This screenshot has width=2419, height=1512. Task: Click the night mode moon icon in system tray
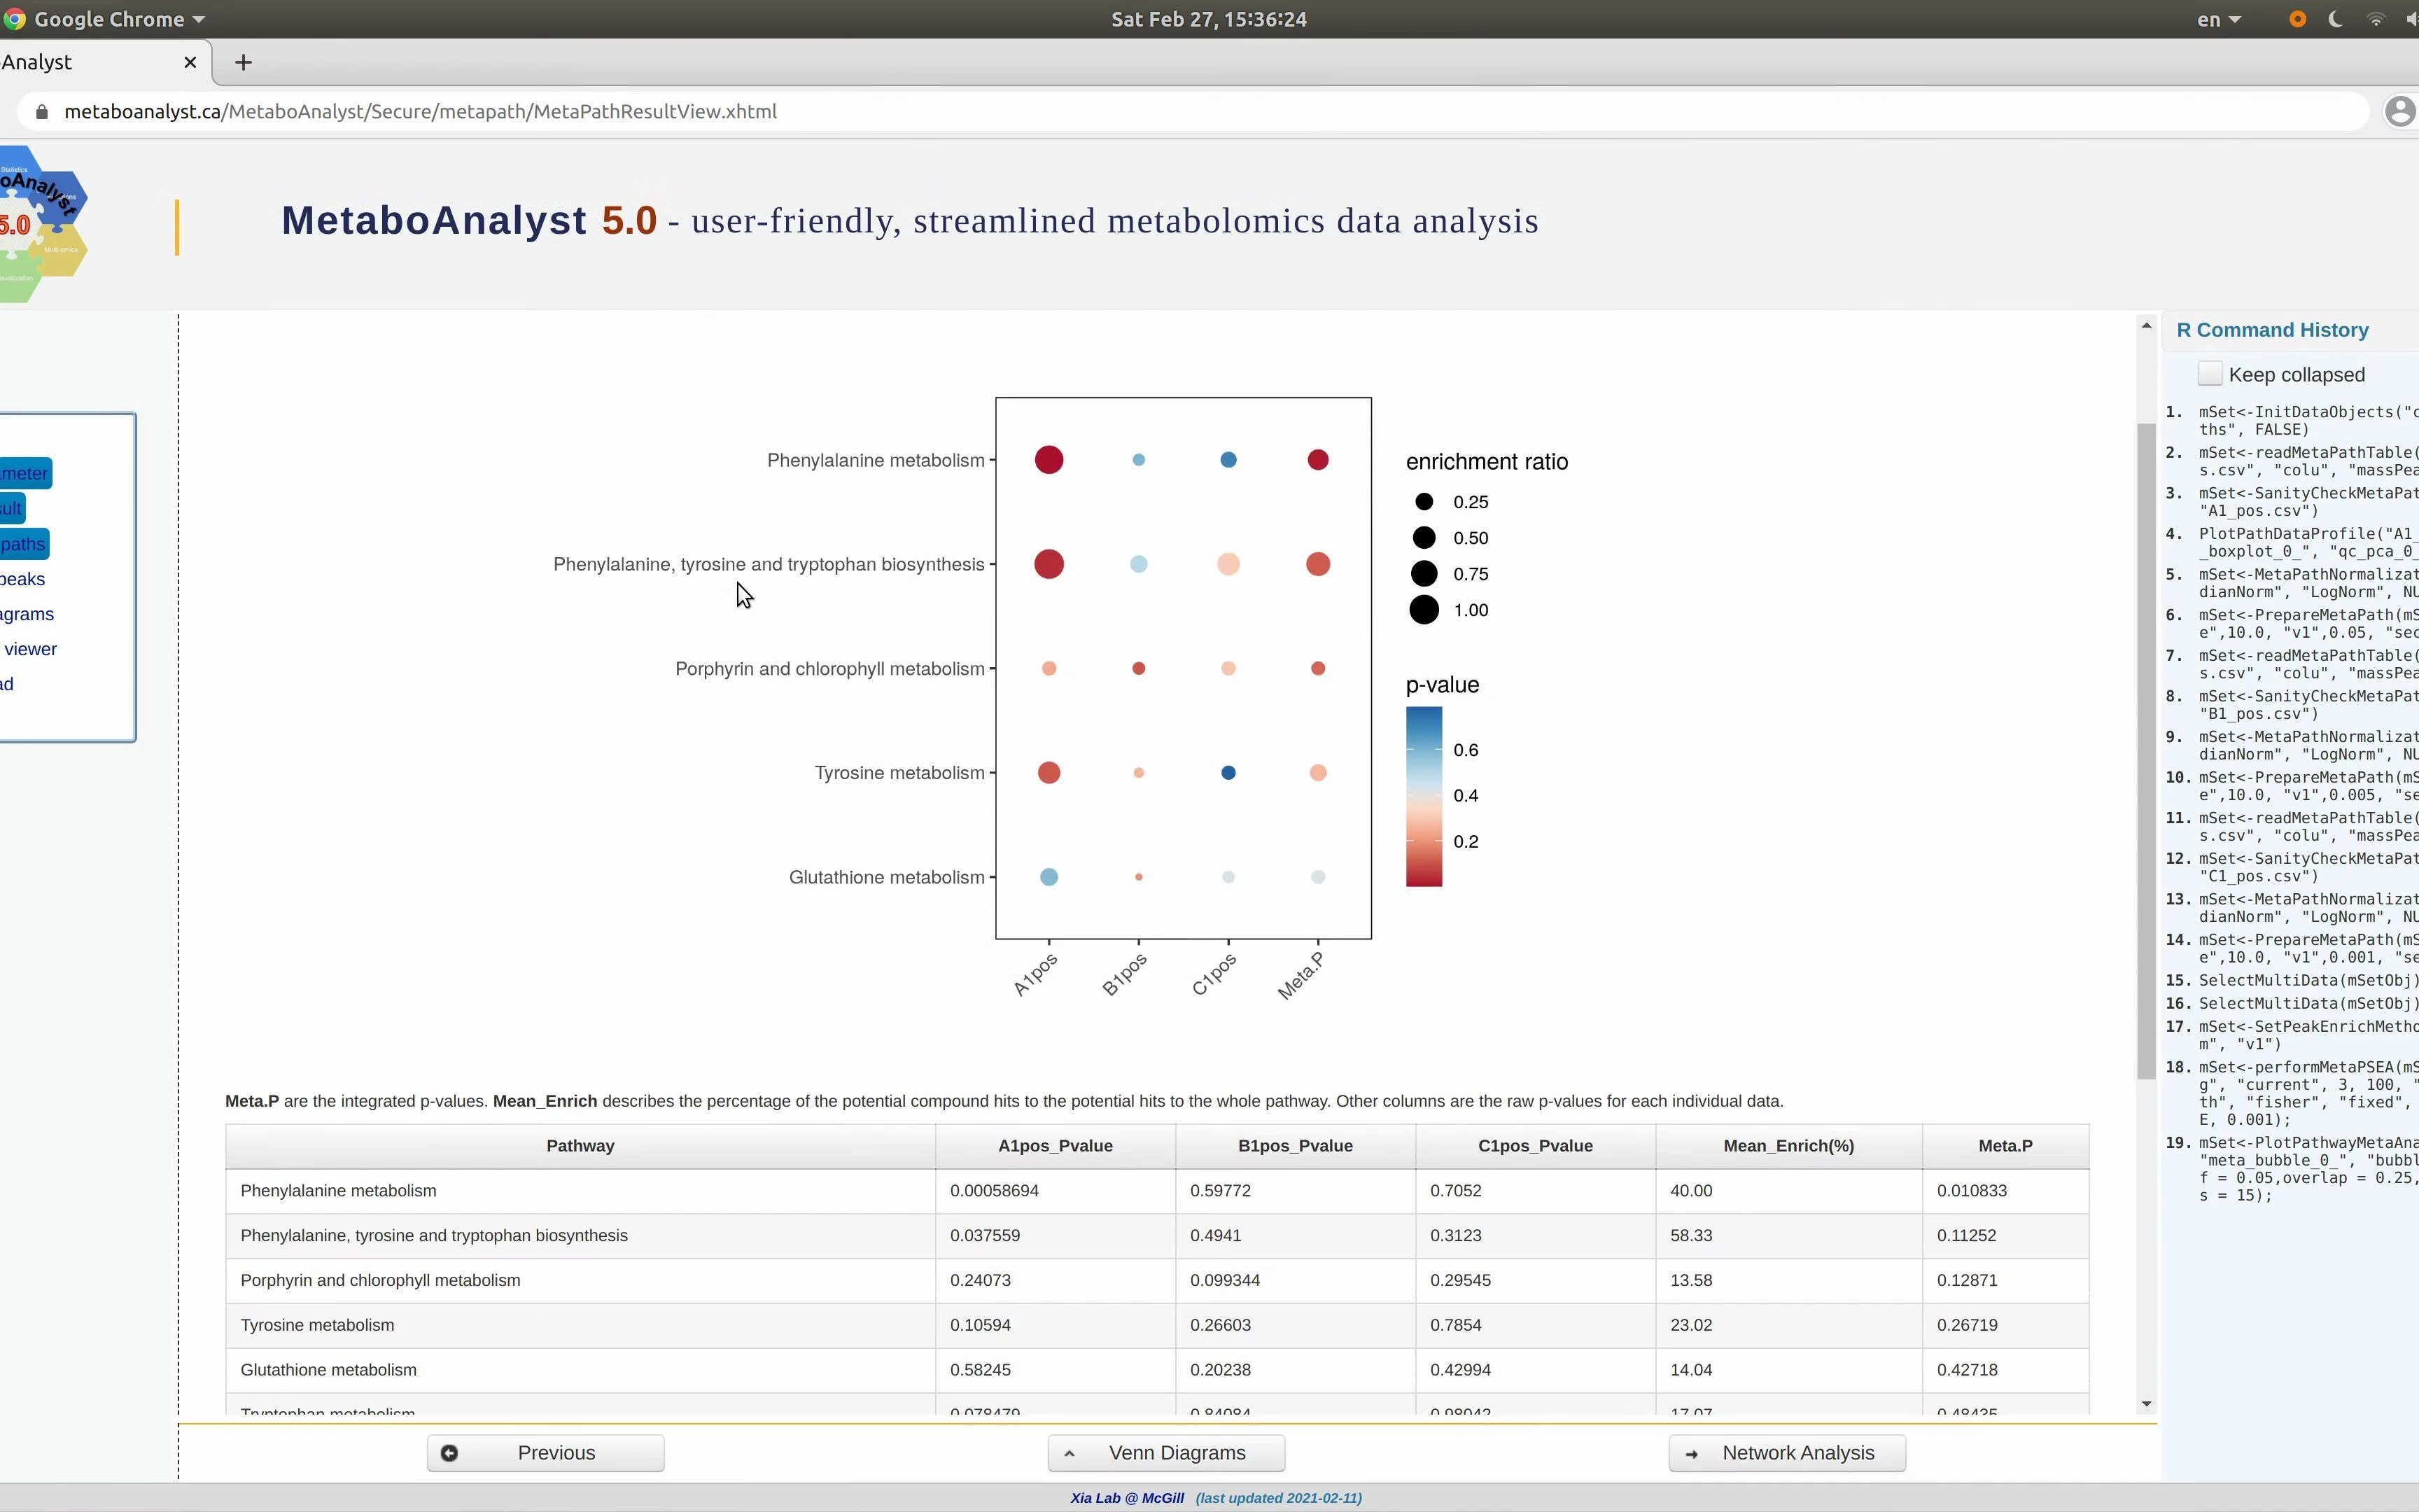pos(2336,19)
